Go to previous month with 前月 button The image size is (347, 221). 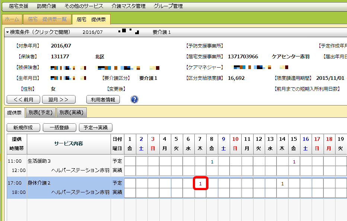[x=23, y=100]
